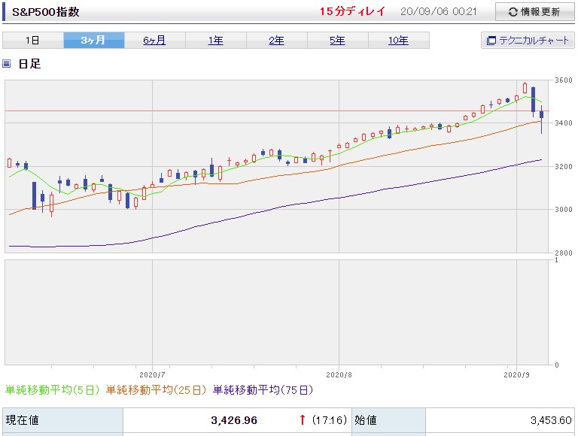578x436 pixels.
Task: Select the 1日 period tab
Action: tap(33, 40)
